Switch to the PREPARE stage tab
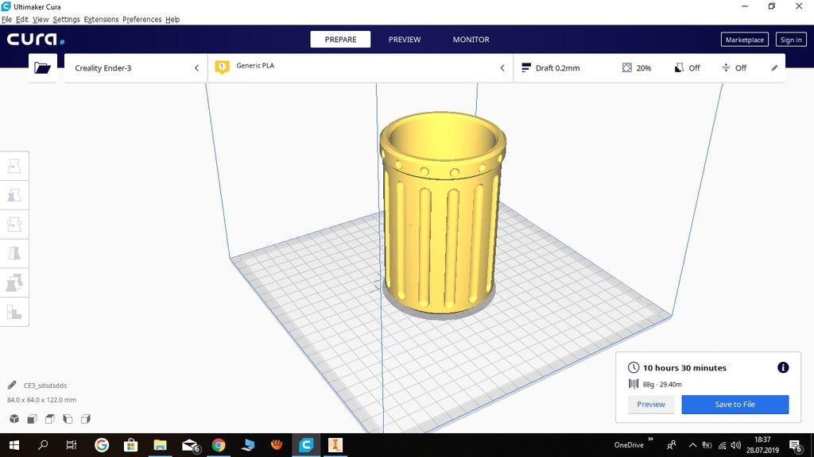814x457 pixels. (x=340, y=40)
